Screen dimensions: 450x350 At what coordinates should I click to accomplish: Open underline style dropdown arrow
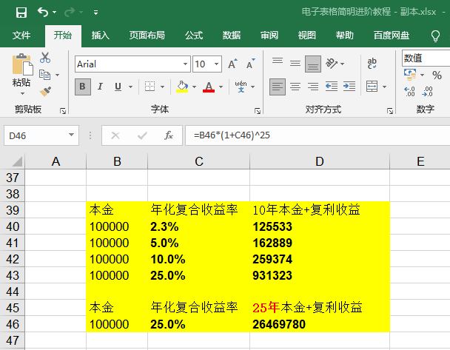[x=130, y=87]
